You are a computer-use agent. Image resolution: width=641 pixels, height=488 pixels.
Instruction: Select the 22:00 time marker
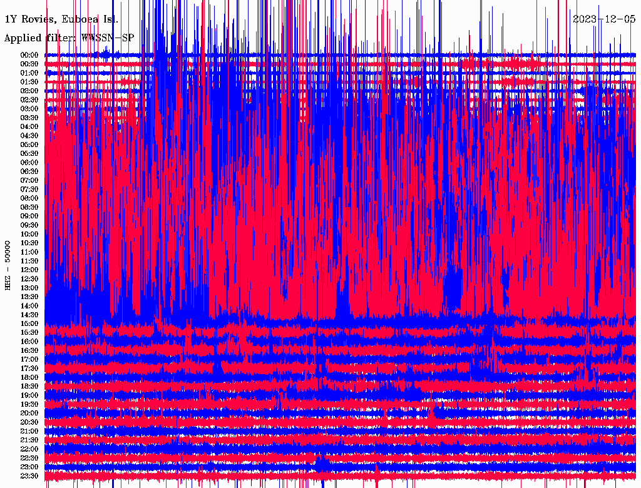[29, 449]
